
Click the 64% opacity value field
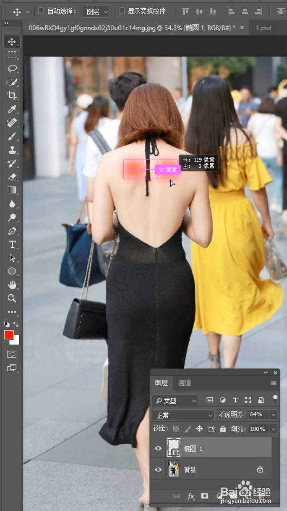(258, 415)
